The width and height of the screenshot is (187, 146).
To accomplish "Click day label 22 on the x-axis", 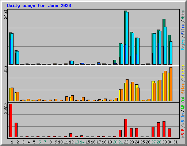I will [x=126, y=142].
